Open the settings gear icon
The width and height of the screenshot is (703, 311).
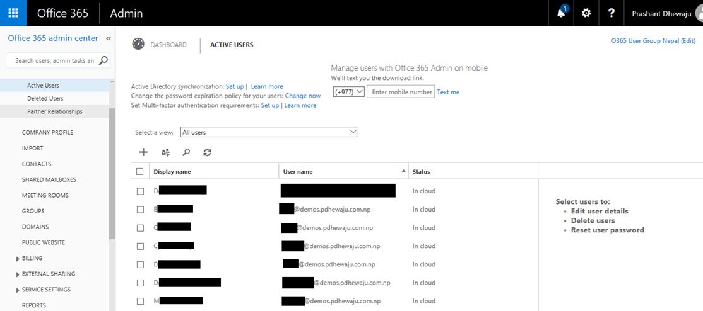click(586, 13)
